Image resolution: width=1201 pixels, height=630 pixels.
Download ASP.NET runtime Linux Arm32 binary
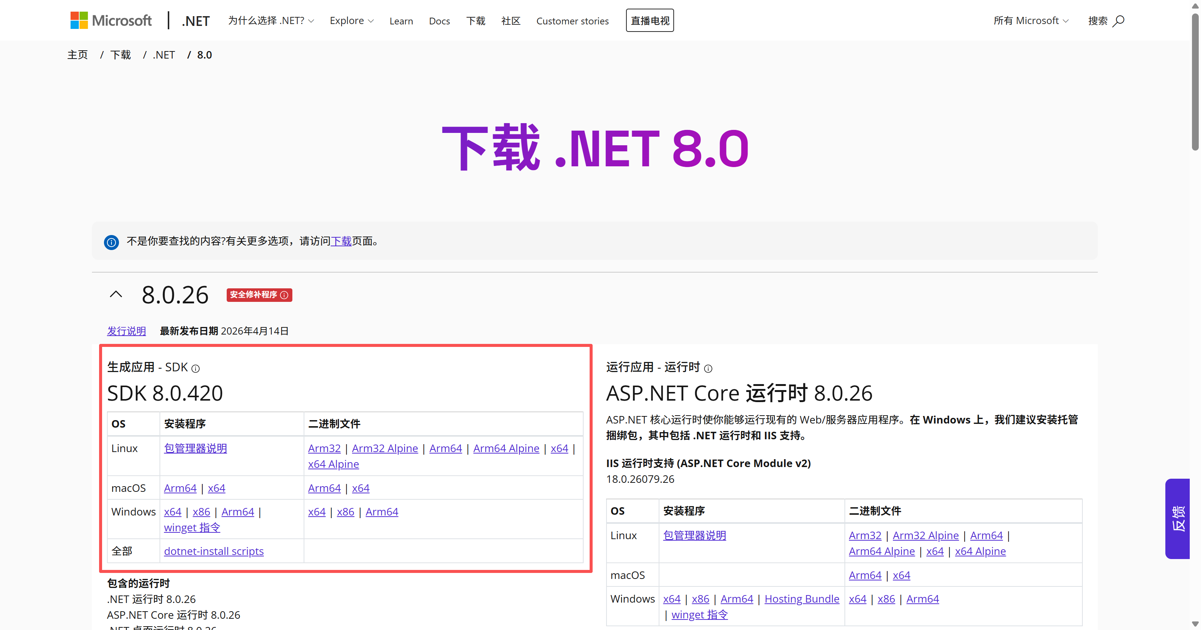pos(865,535)
